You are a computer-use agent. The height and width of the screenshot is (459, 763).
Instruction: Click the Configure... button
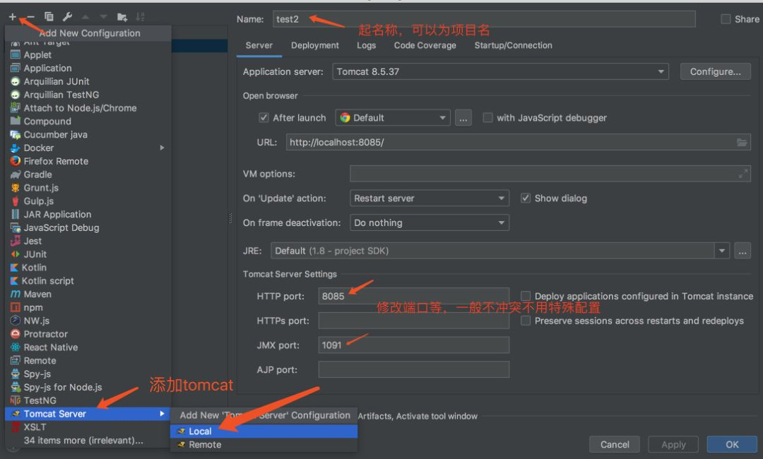coord(715,71)
